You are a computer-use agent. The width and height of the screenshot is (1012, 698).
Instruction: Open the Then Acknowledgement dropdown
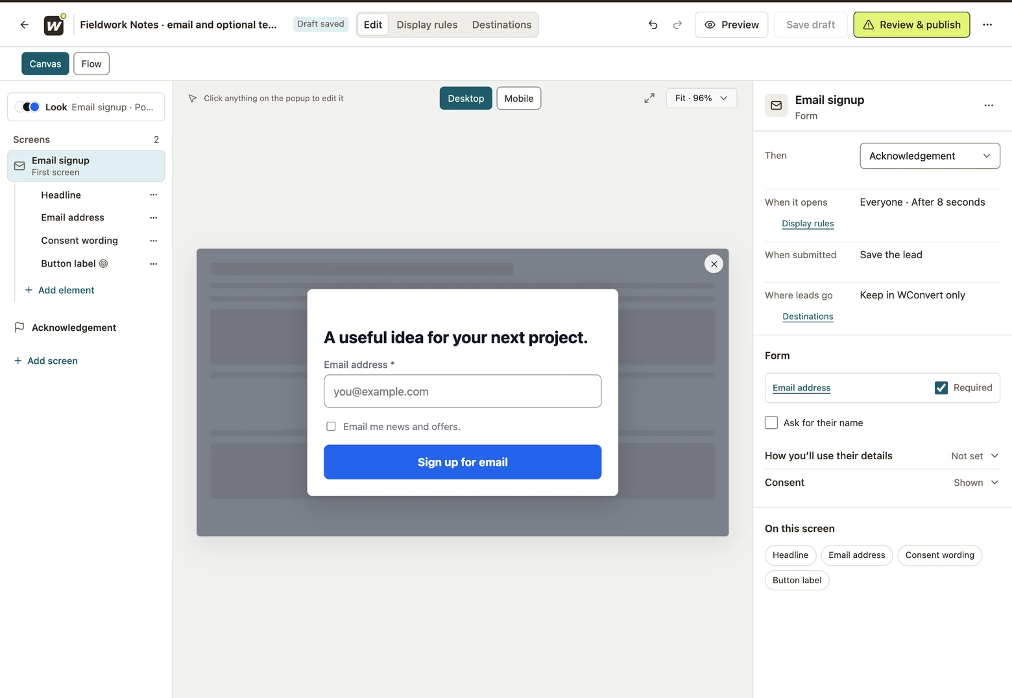[x=930, y=156]
